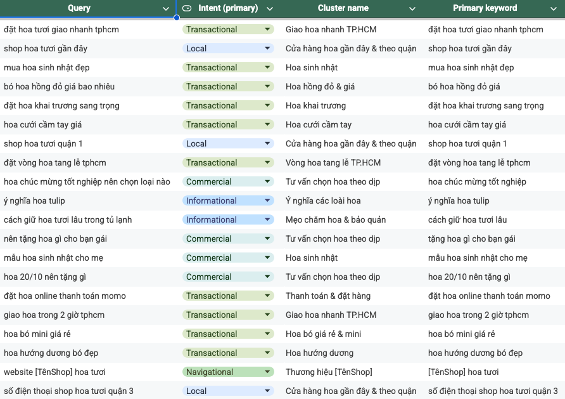Screen dimensions: 565x399
Task: Click the blue column resize handle dot
Action: click(177, 17)
